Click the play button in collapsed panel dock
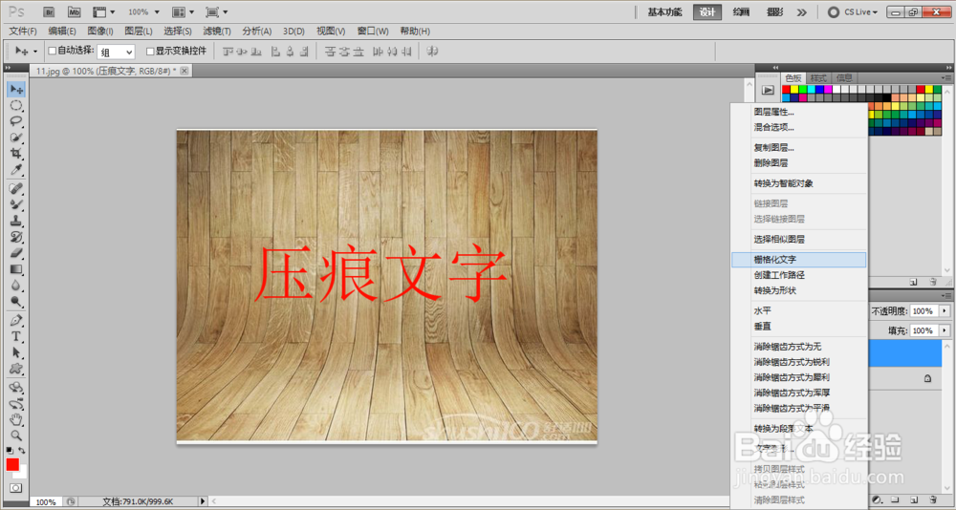Viewport: 956px width, 510px height. 769,90
